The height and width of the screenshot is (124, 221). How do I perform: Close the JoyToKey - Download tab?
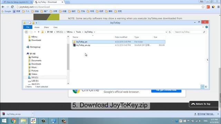[62, 2]
